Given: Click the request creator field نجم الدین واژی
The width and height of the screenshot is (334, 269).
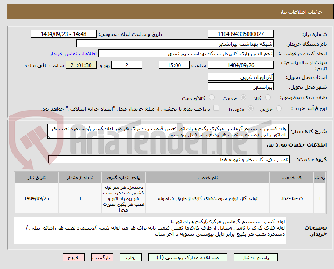Looking at the screenshot, I should click(186, 54).
